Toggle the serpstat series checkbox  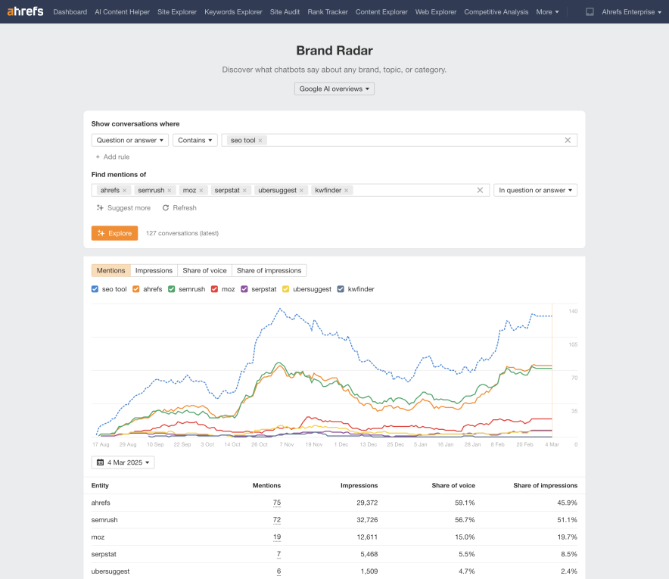tap(244, 289)
